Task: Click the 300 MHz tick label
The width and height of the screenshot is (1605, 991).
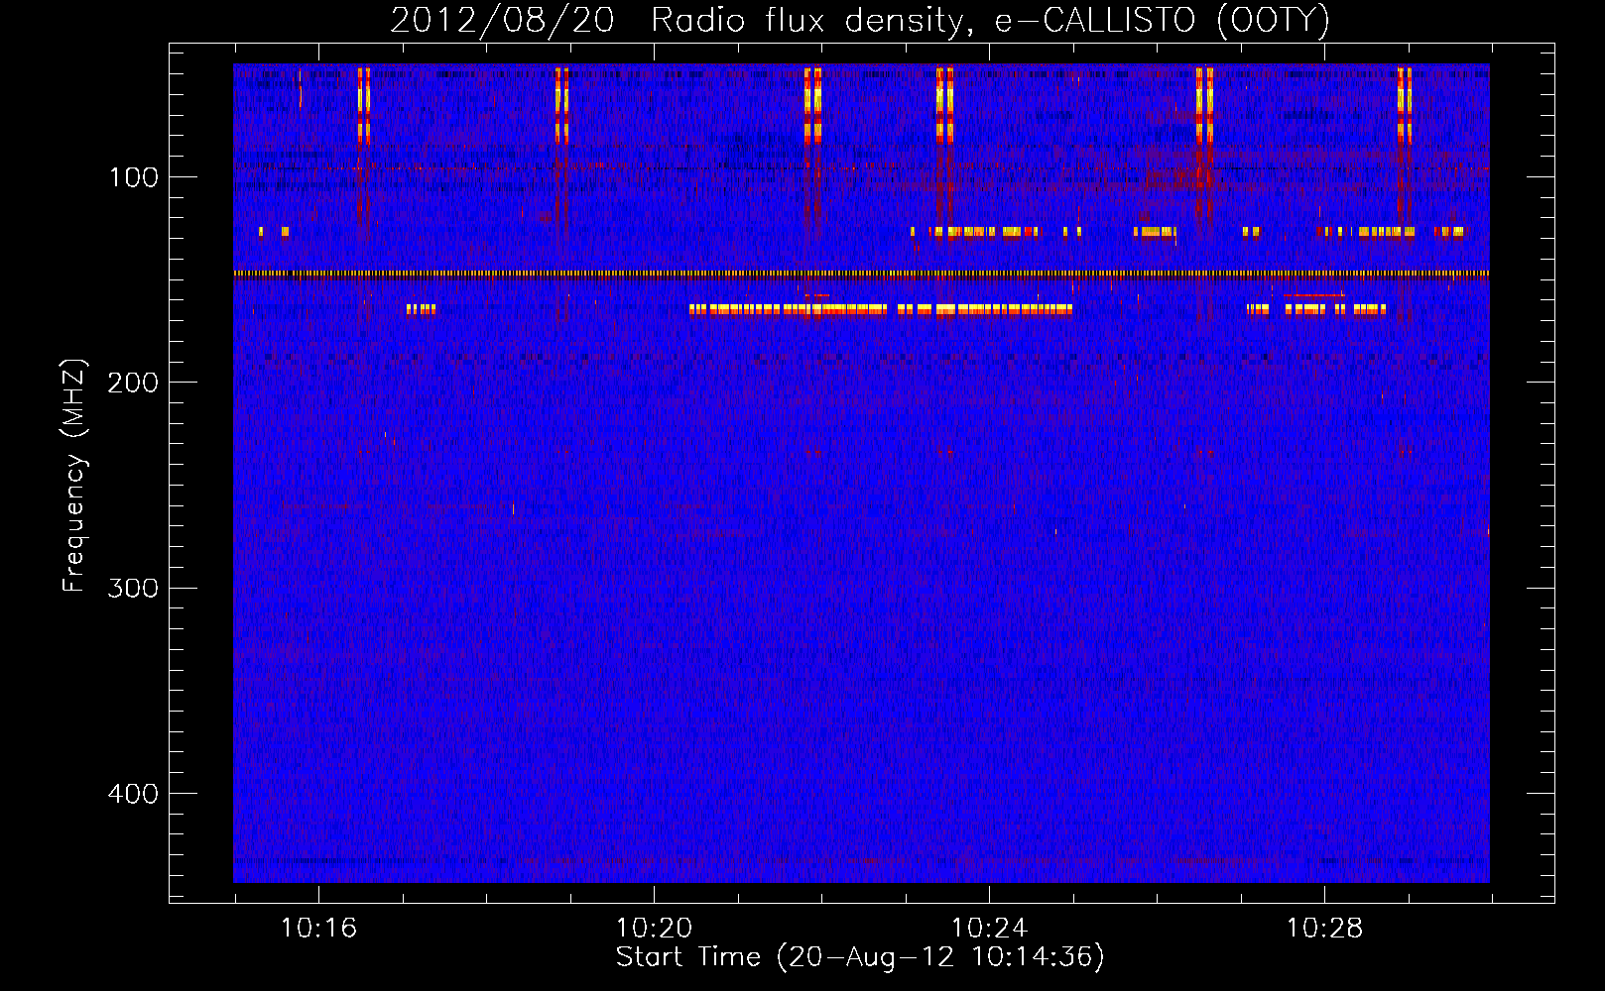Action: pyautogui.click(x=134, y=588)
